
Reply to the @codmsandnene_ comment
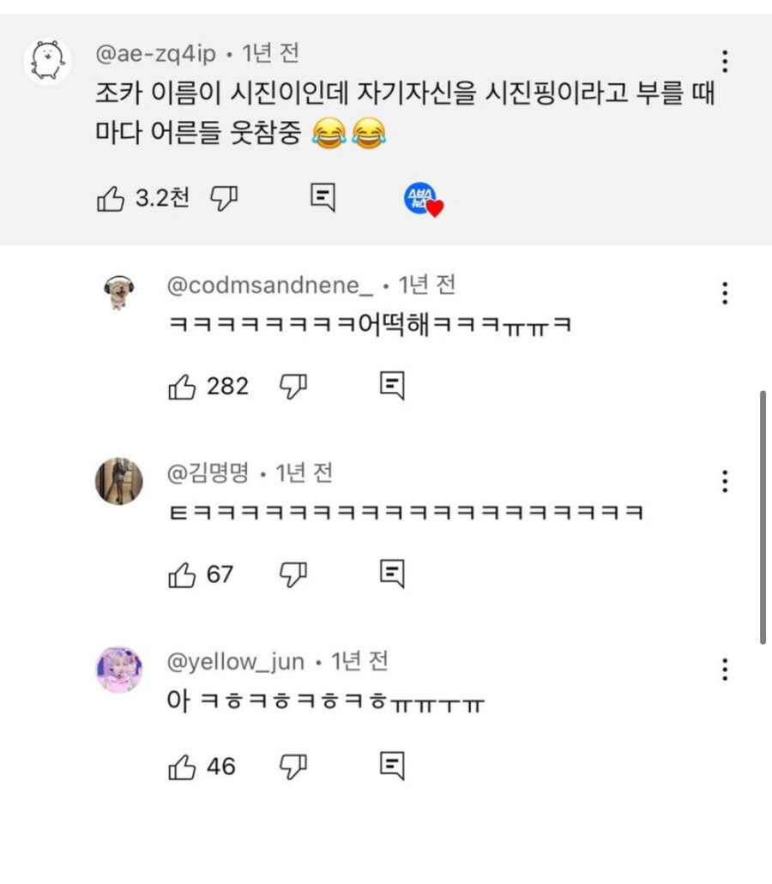[x=392, y=388]
